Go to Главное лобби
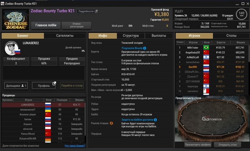 [46, 25]
